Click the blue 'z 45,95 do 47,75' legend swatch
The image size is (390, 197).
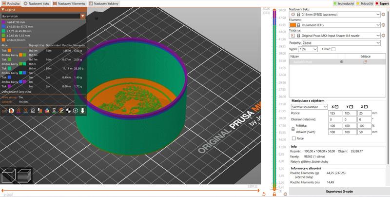3,27
